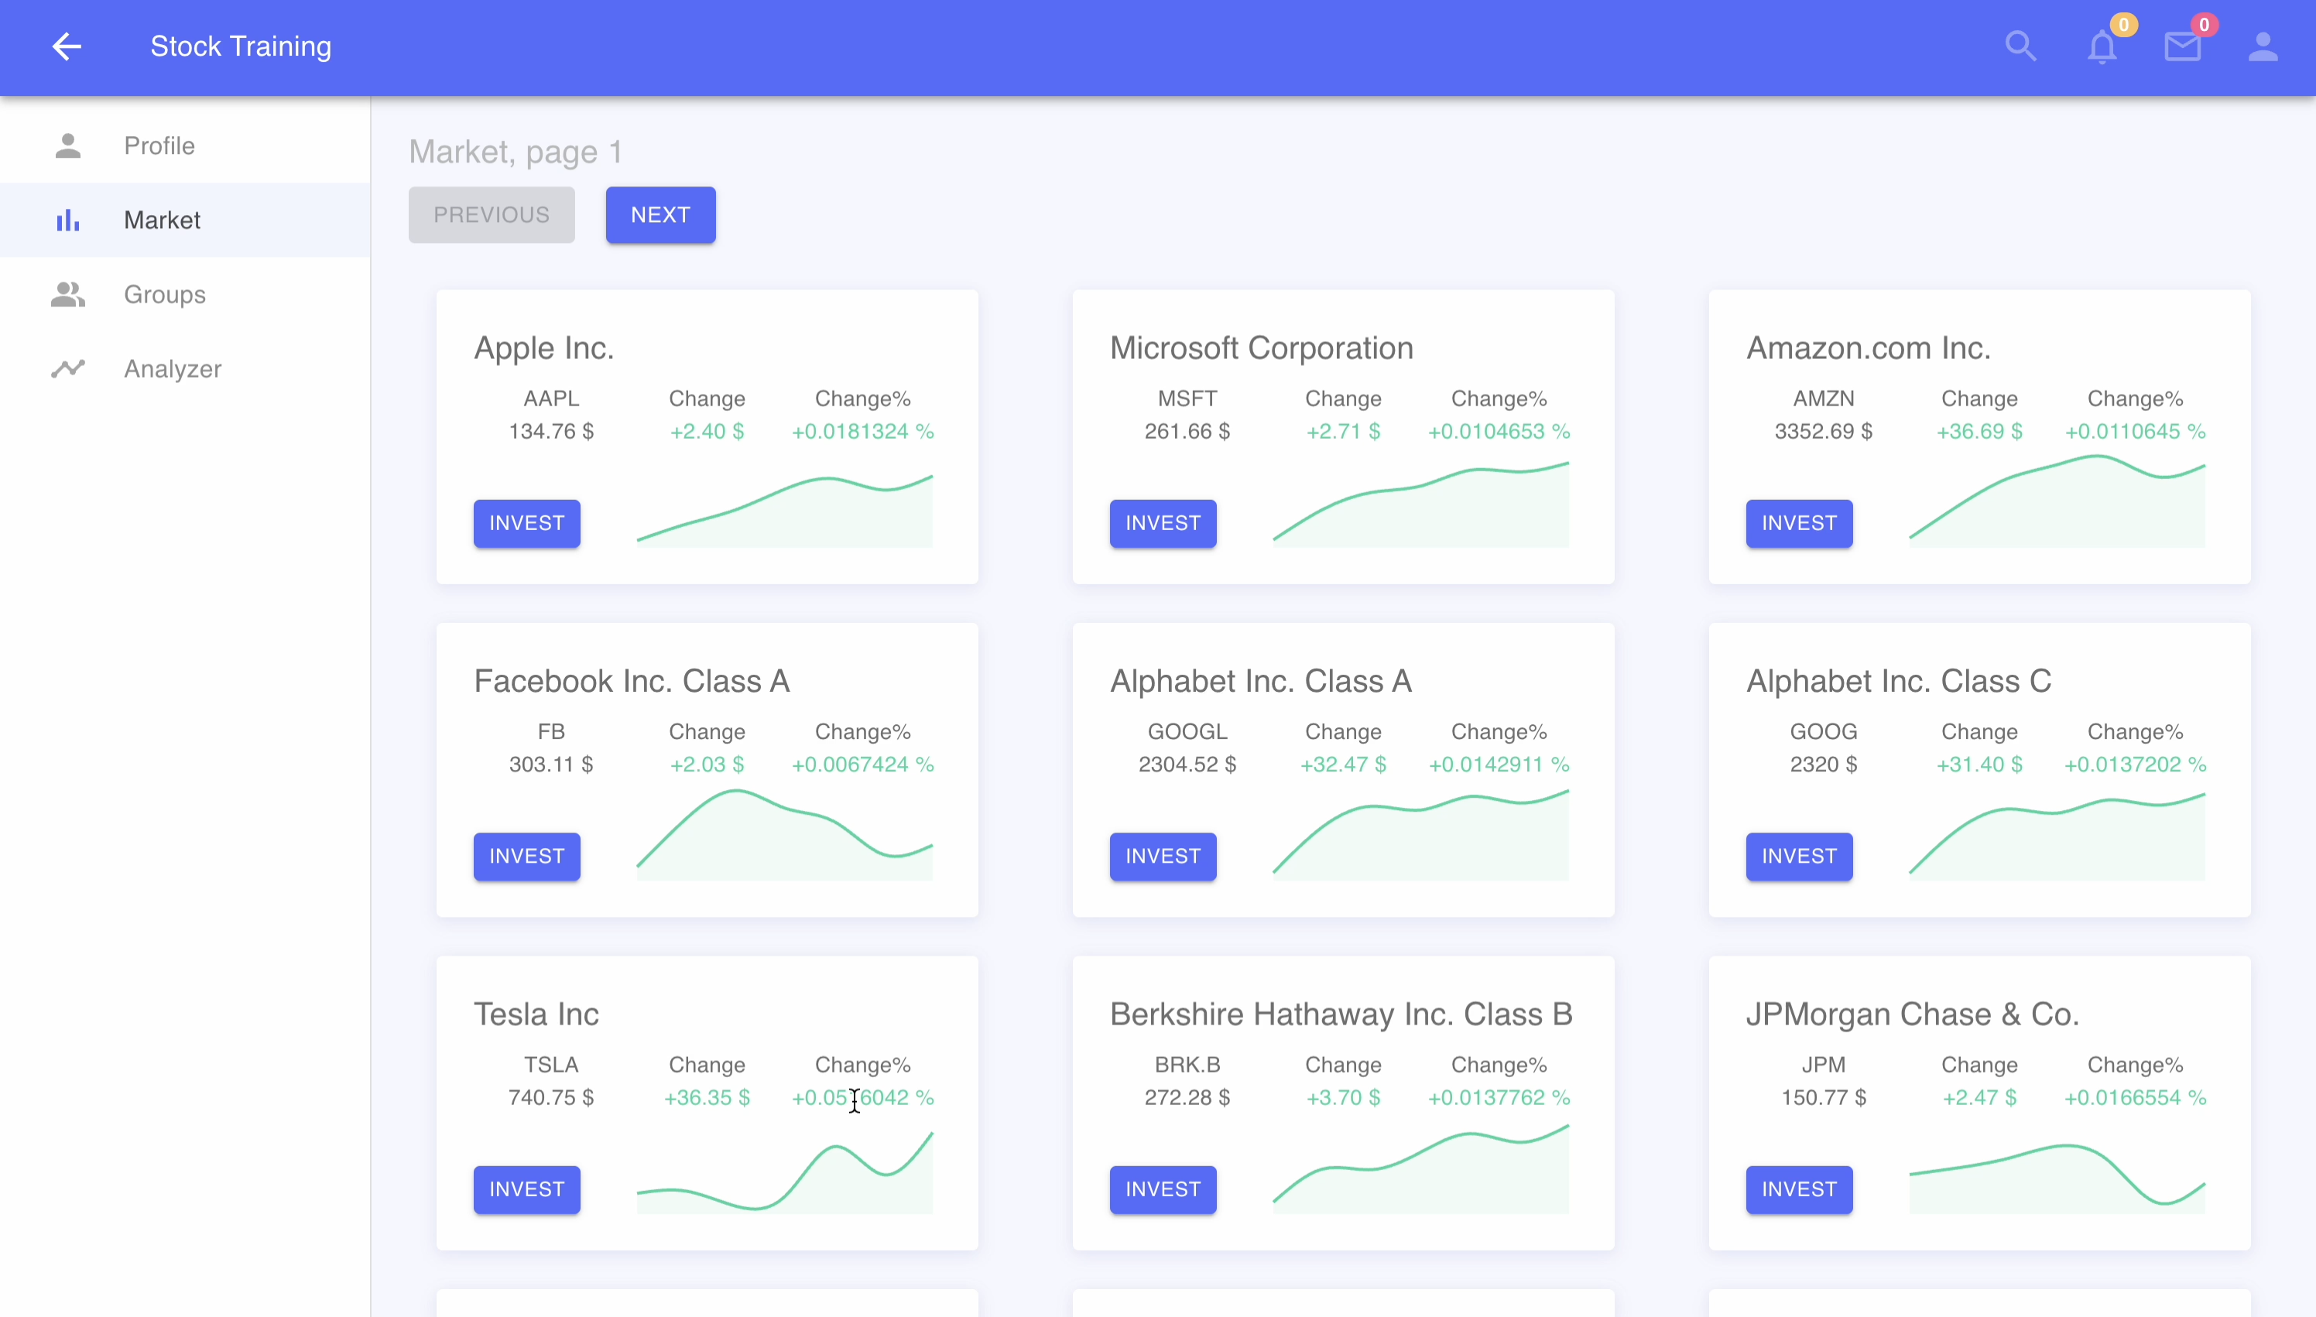Click the Apple Inc. card title
This screenshot has width=2316, height=1317.
[543, 348]
